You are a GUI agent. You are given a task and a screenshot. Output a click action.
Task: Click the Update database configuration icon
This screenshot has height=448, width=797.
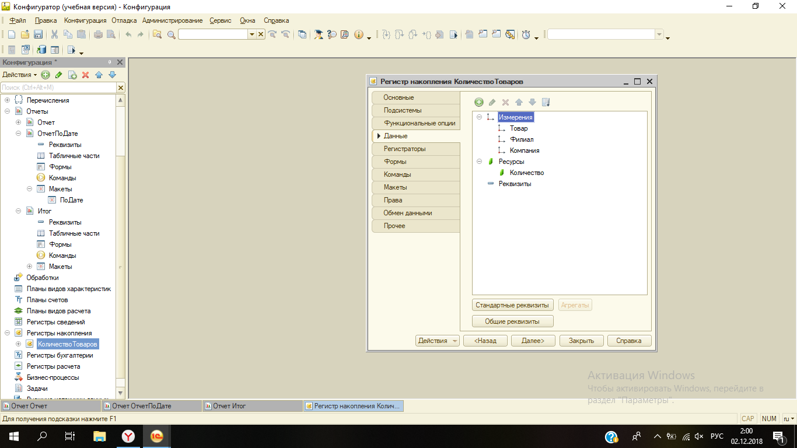pyautogui.click(x=41, y=50)
